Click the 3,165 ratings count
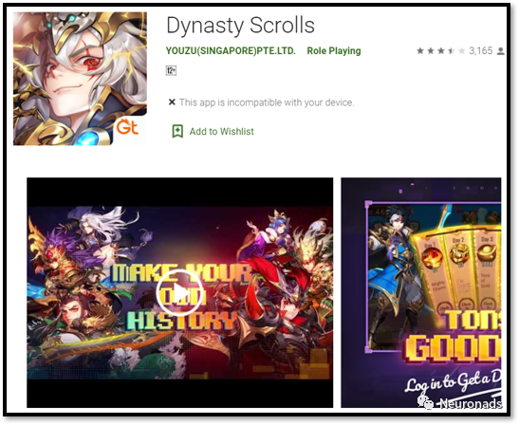 click(481, 51)
